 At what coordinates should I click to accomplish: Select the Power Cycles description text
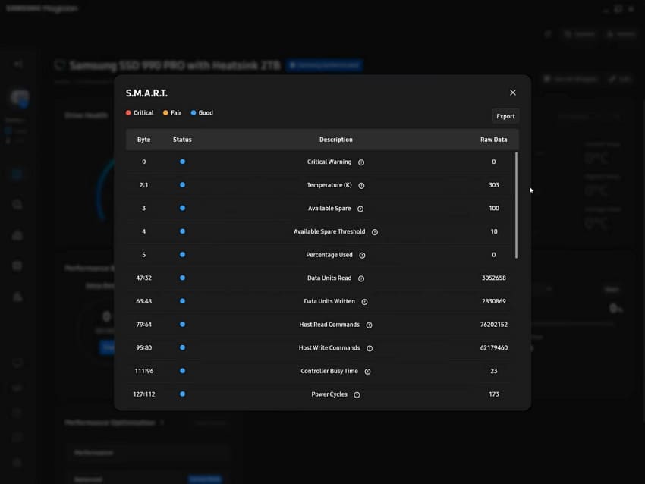click(329, 394)
